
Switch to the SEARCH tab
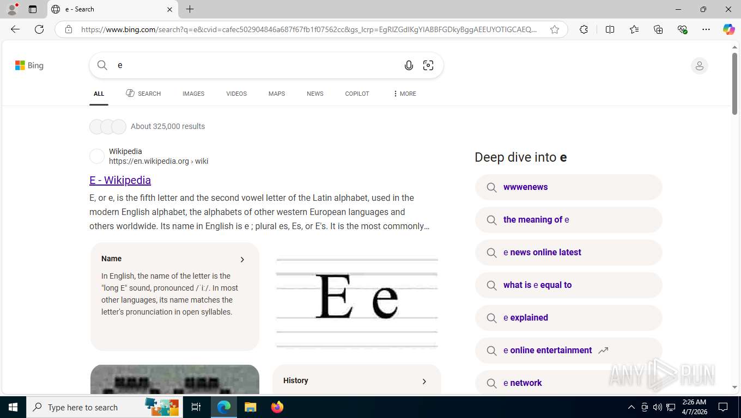[x=143, y=94]
